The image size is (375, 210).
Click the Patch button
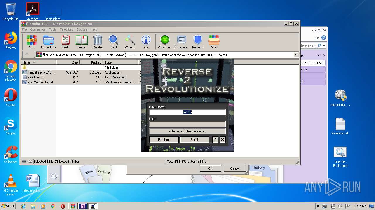tap(195, 140)
